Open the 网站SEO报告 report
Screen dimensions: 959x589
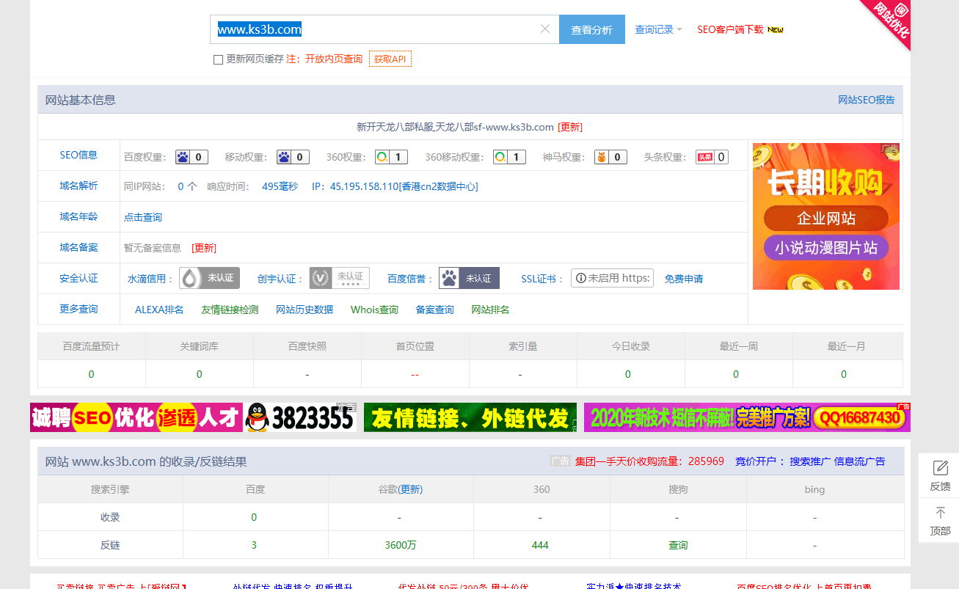click(868, 99)
